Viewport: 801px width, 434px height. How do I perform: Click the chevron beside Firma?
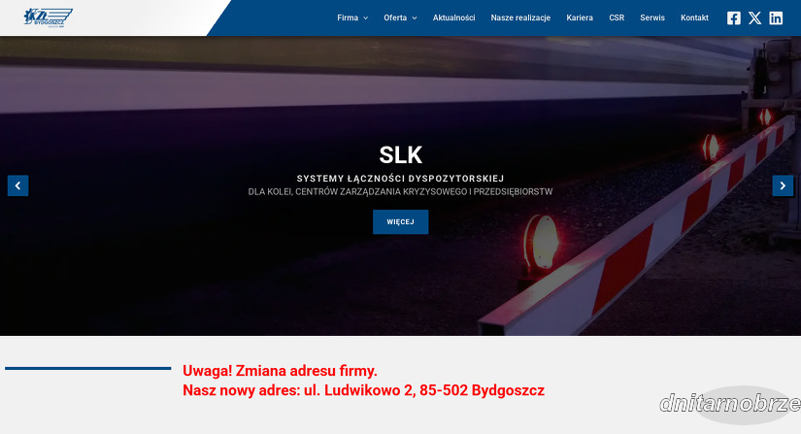coord(365,18)
